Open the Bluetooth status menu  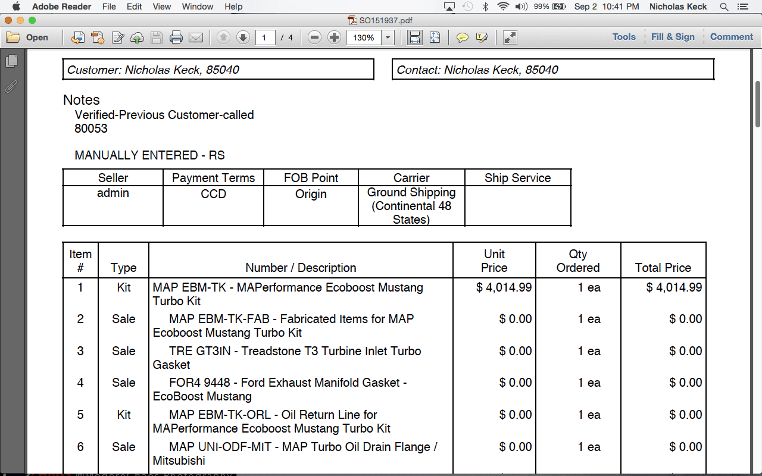485,7
